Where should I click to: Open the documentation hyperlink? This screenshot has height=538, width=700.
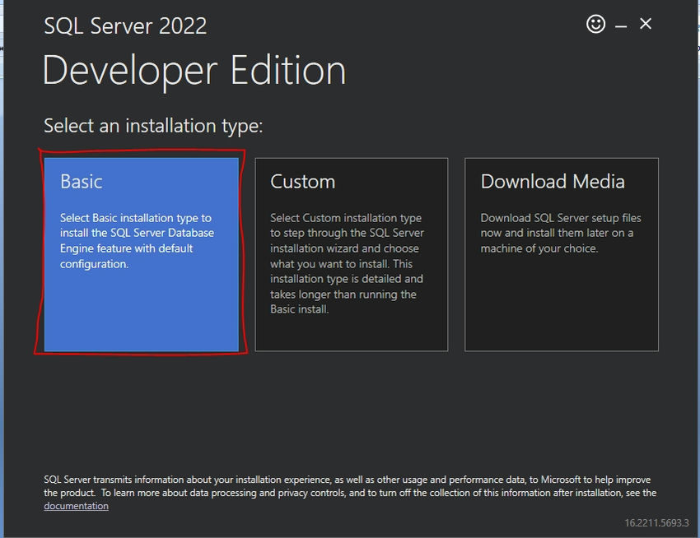click(x=76, y=505)
